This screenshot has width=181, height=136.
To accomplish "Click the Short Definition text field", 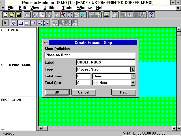I will tap(90, 55).
